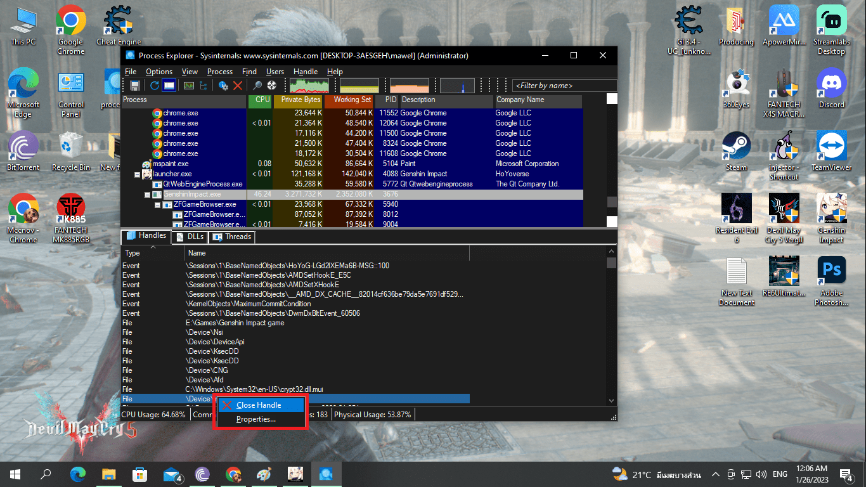Viewport: 866px width, 487px height.
Task: Open the Mail app from the taskbar
Action: click(172, 474)
